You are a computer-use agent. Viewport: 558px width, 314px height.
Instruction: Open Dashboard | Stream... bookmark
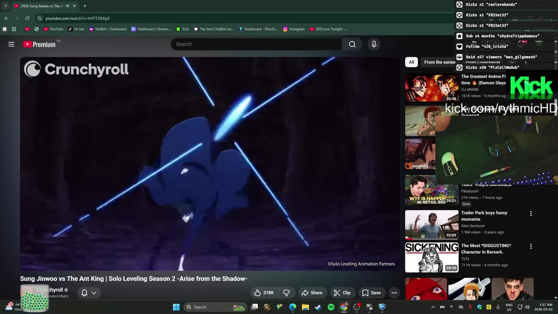151,29
